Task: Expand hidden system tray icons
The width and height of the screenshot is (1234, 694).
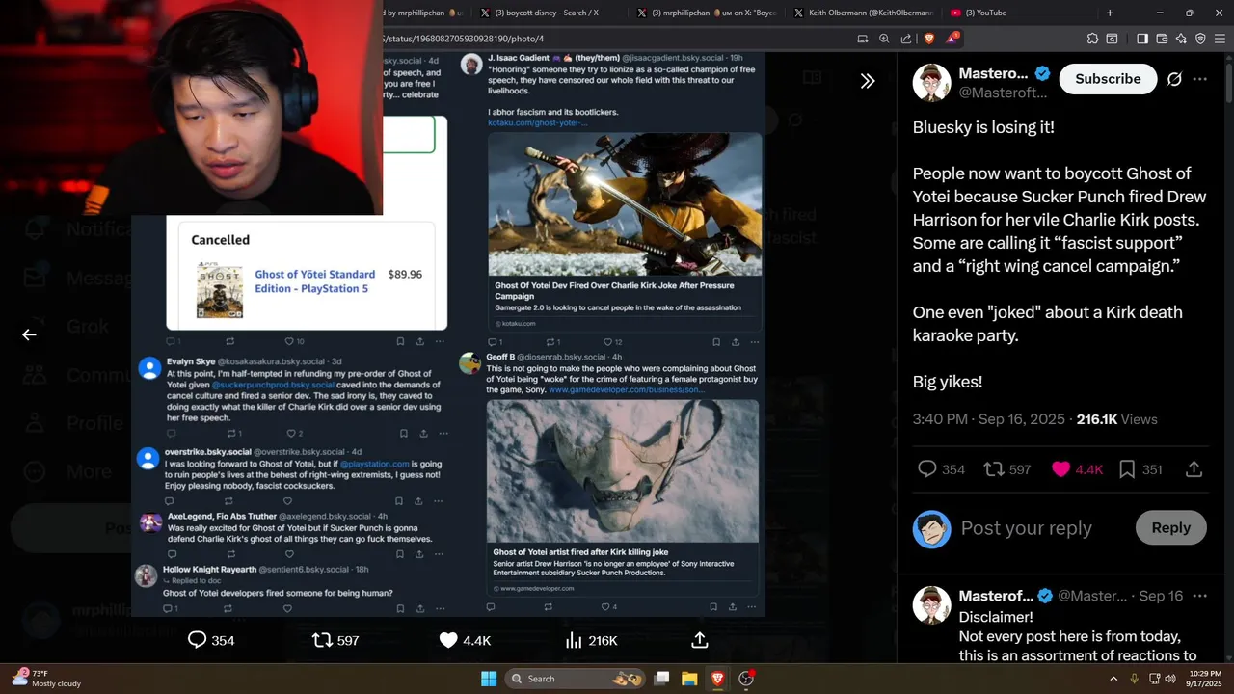Action: (x=1114, y=679)
